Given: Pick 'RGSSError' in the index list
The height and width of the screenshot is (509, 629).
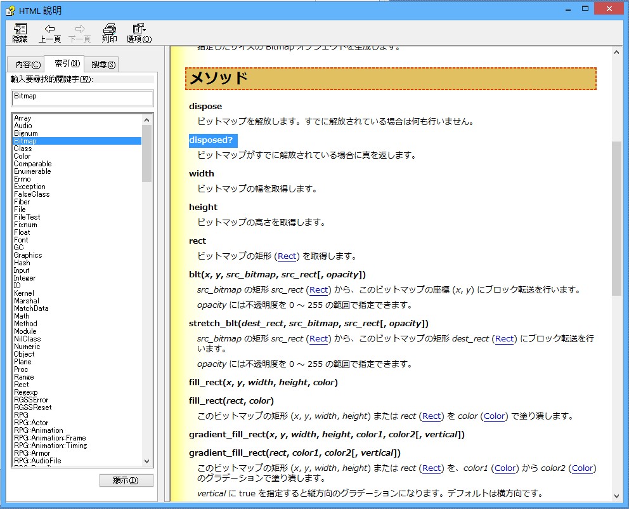Looking at the screenshot, I should click(x=31, y=400).
